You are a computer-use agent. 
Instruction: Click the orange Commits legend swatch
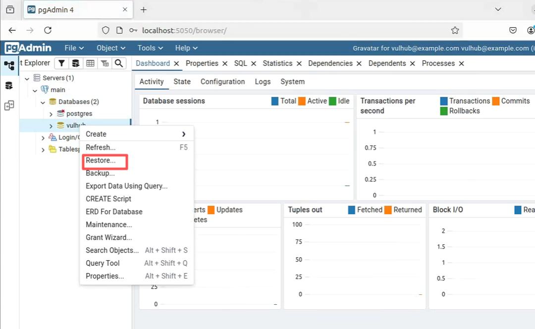click(496, 101)
